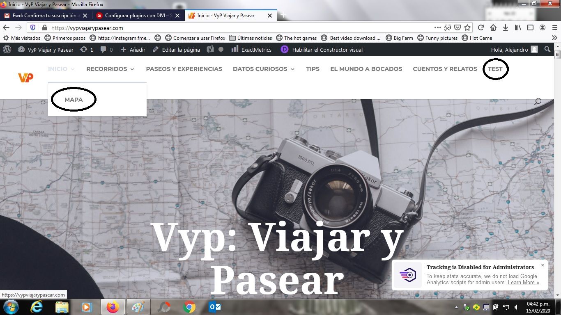Go to TIPS menu item
Image resolution: width=561 pixels, height=315 pixels.
(x=313, y=69)
